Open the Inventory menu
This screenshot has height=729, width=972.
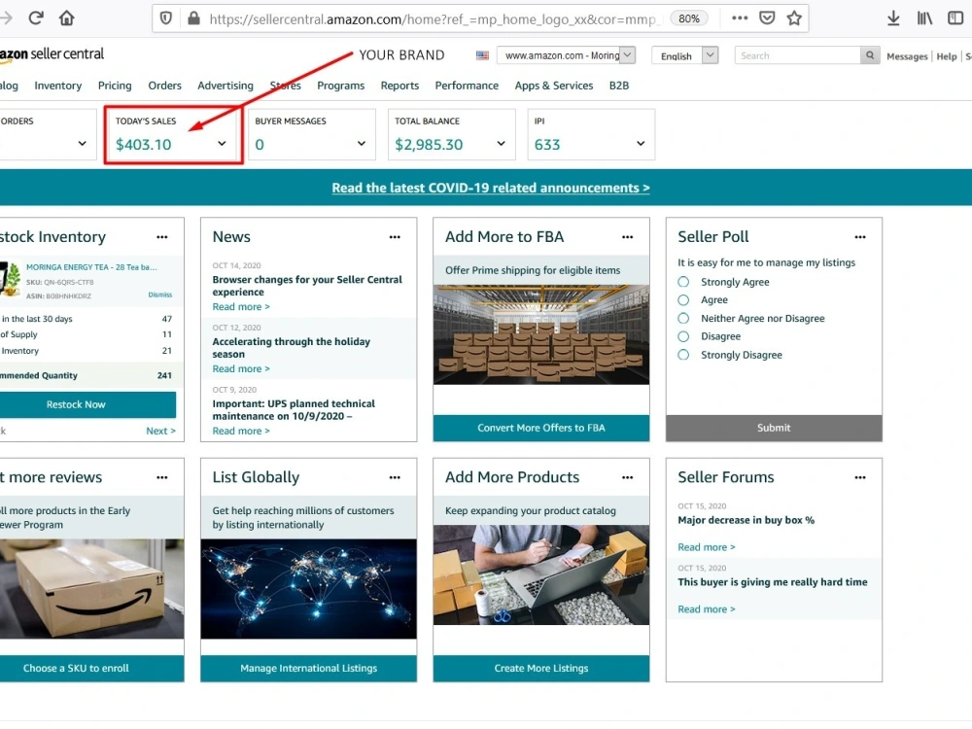point(57,86)
